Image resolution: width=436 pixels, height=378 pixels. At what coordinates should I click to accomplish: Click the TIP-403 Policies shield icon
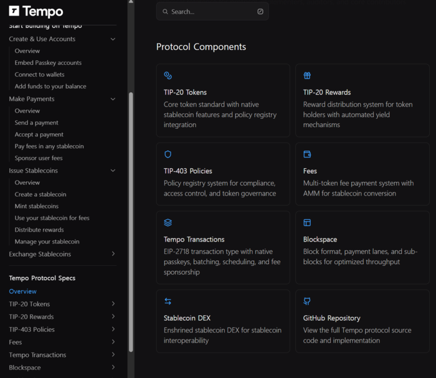tap(168, 154)
